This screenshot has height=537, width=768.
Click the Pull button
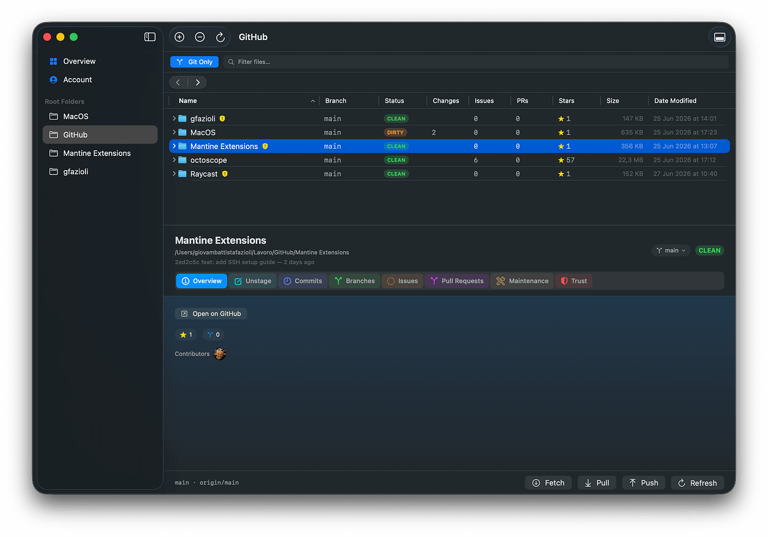597,483
